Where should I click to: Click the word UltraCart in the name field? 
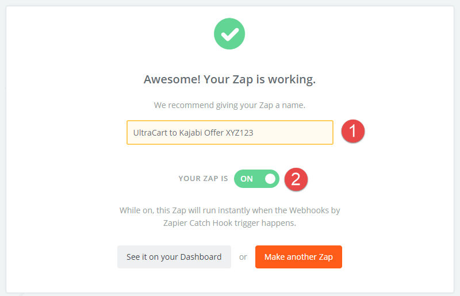click(150, 133)
